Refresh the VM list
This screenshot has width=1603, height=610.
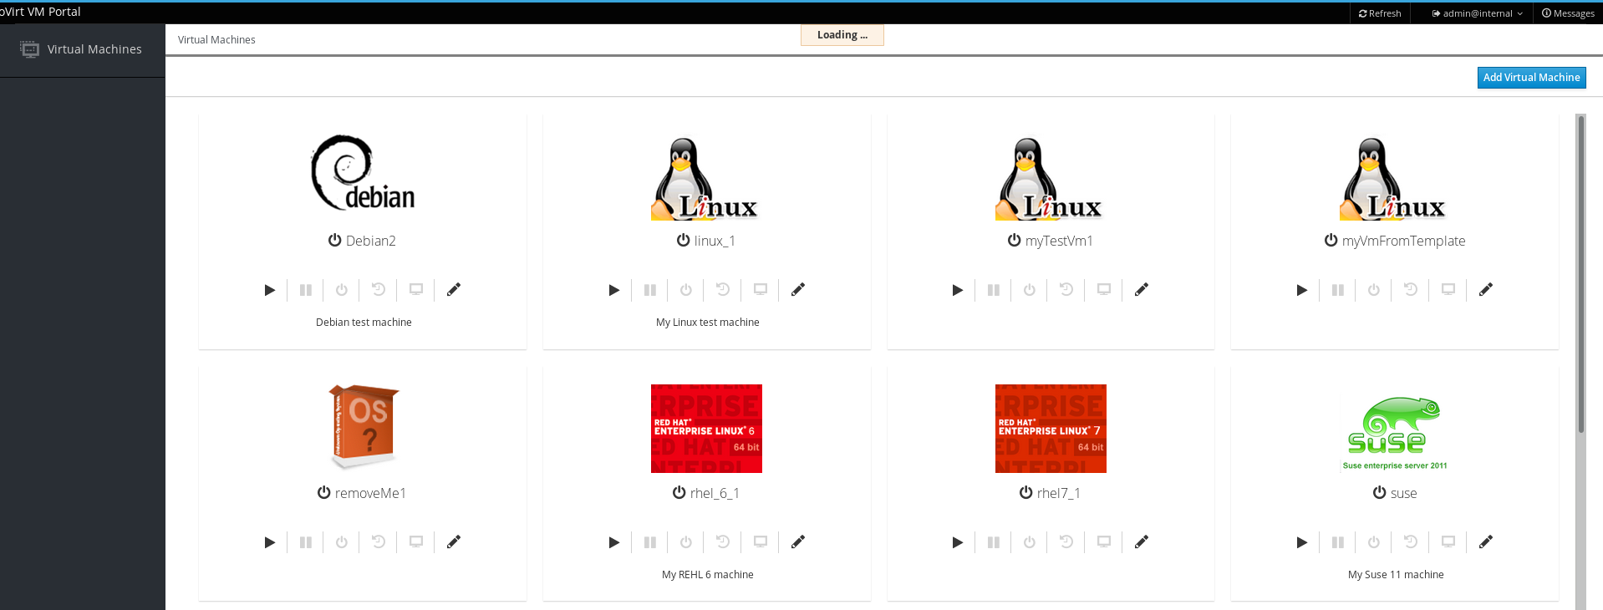pos(1380,13)
